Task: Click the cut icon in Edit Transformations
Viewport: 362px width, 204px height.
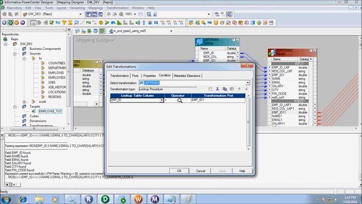Action: pos(217,89)
